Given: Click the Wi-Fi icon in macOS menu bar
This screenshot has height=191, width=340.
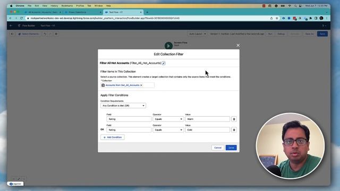Looking at the screenshot, I should (290, 6).
